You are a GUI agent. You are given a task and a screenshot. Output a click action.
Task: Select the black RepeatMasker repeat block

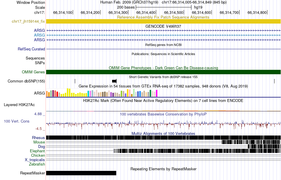coord(81,173)
